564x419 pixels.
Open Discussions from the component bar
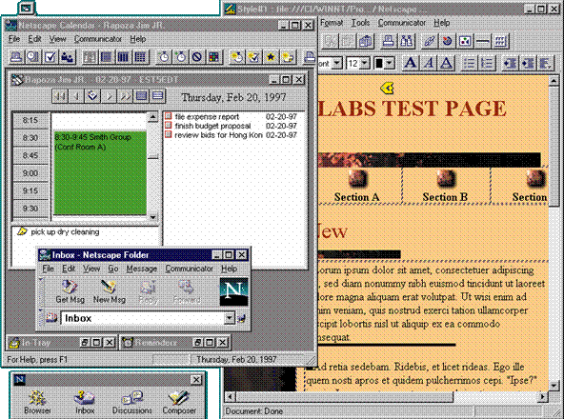[x=132, y=402]
